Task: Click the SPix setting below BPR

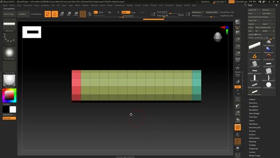Action: click(238, 27)
